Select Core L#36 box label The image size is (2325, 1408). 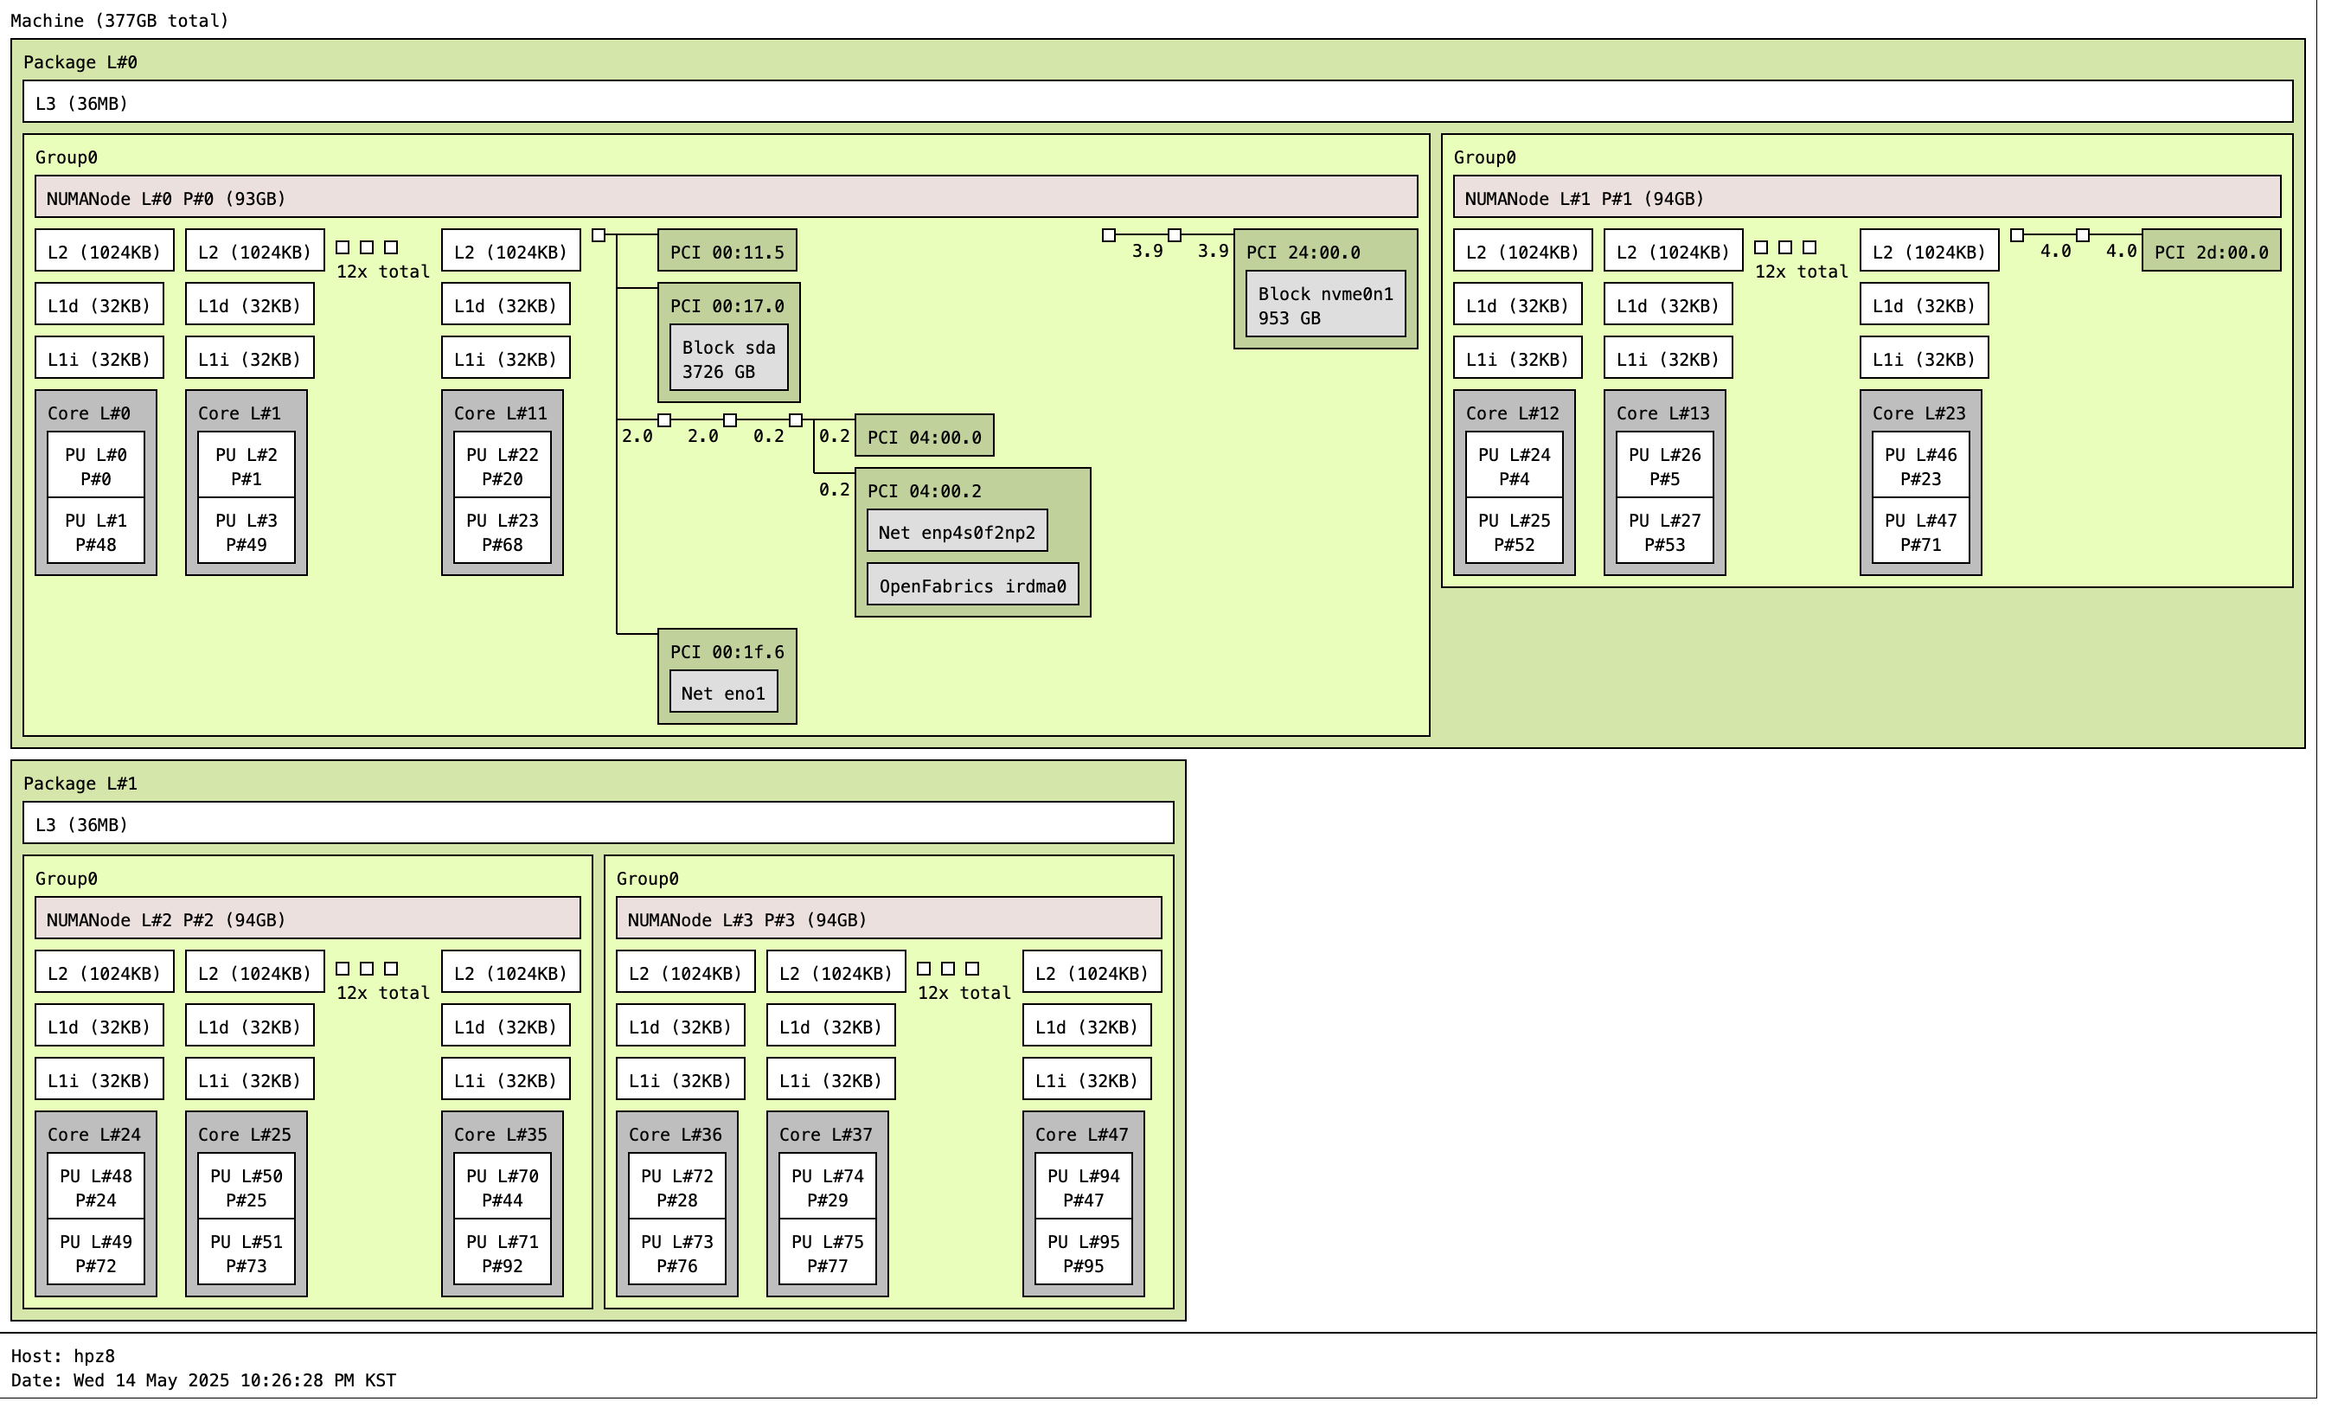click(677, 1136)
